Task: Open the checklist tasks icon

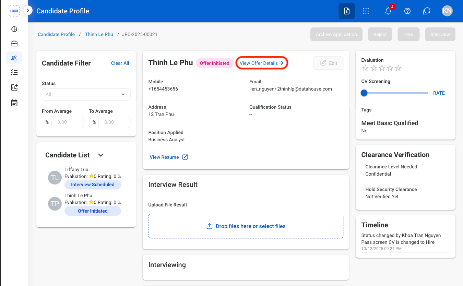Action: click(x=14, y=72)
